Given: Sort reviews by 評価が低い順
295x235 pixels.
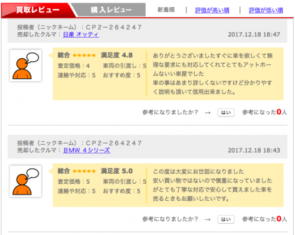Looking at the screenshot, I should pyautogui.click(x=266, y=10).
